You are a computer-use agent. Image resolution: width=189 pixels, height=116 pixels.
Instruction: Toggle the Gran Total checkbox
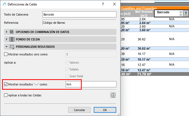click(67, 76)
